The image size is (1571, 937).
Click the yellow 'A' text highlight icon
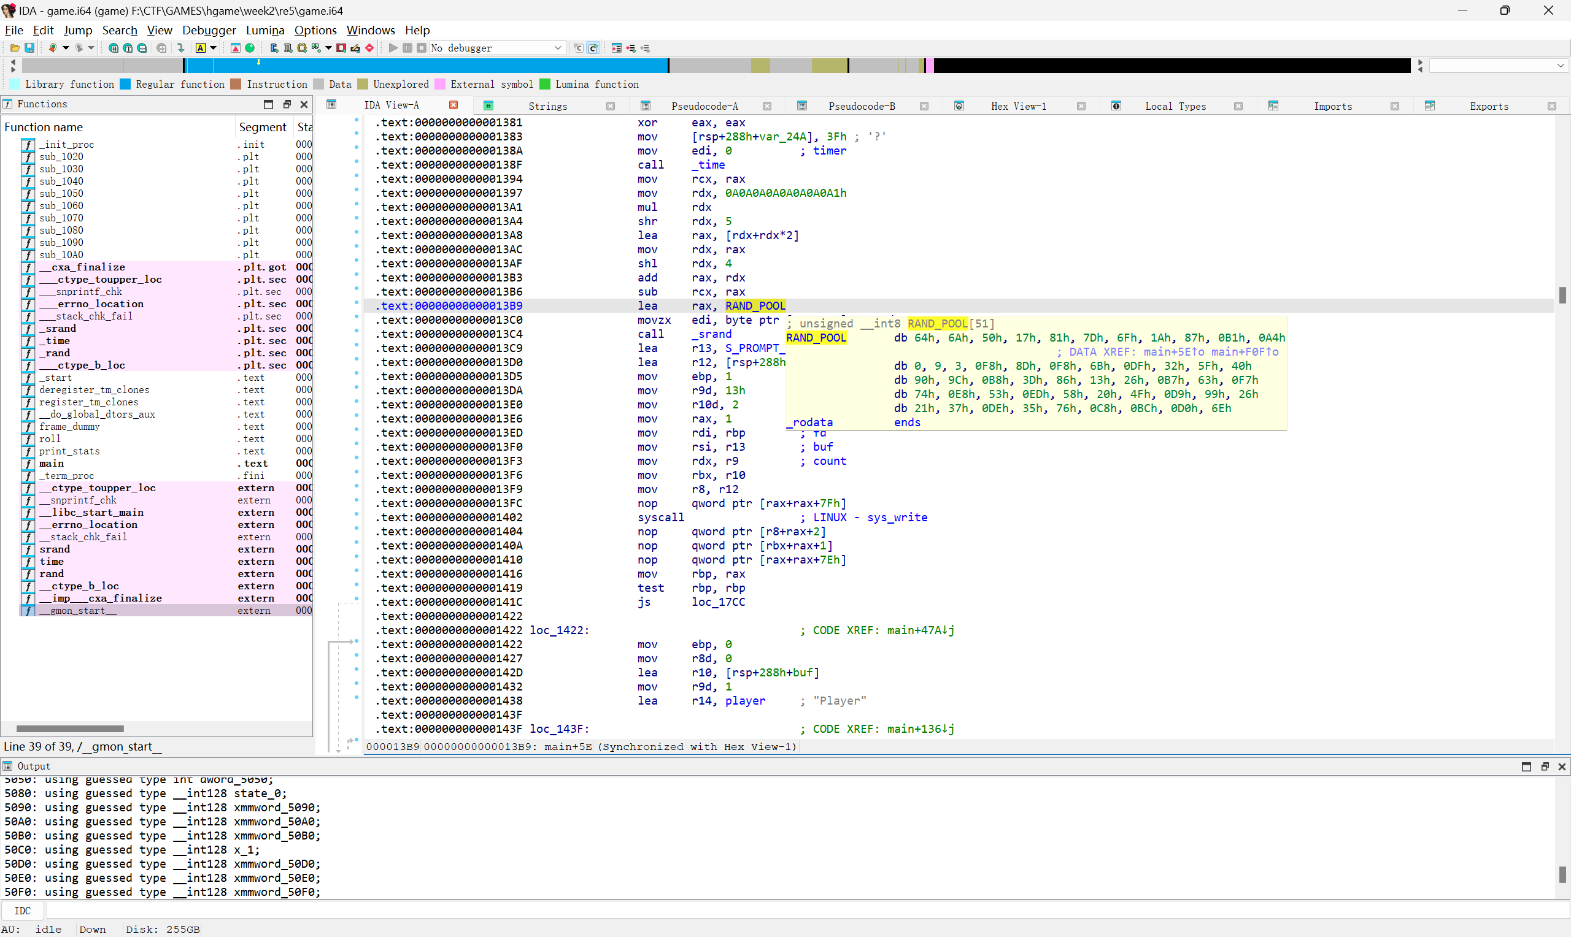(x=200, y=48)
